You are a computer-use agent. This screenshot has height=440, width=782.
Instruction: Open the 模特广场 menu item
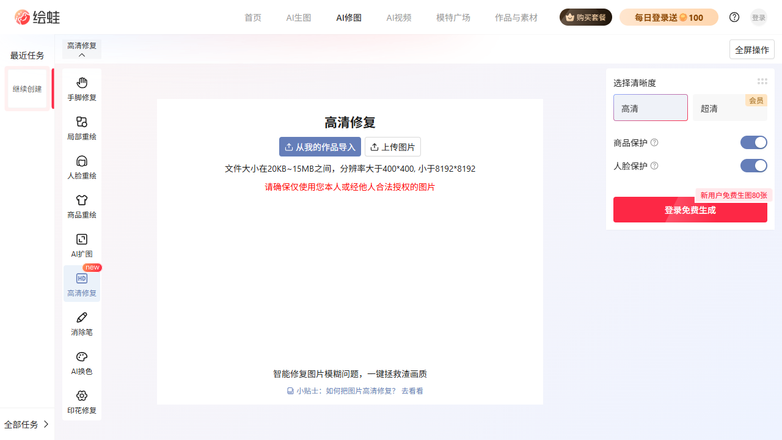tap(453, 18)
